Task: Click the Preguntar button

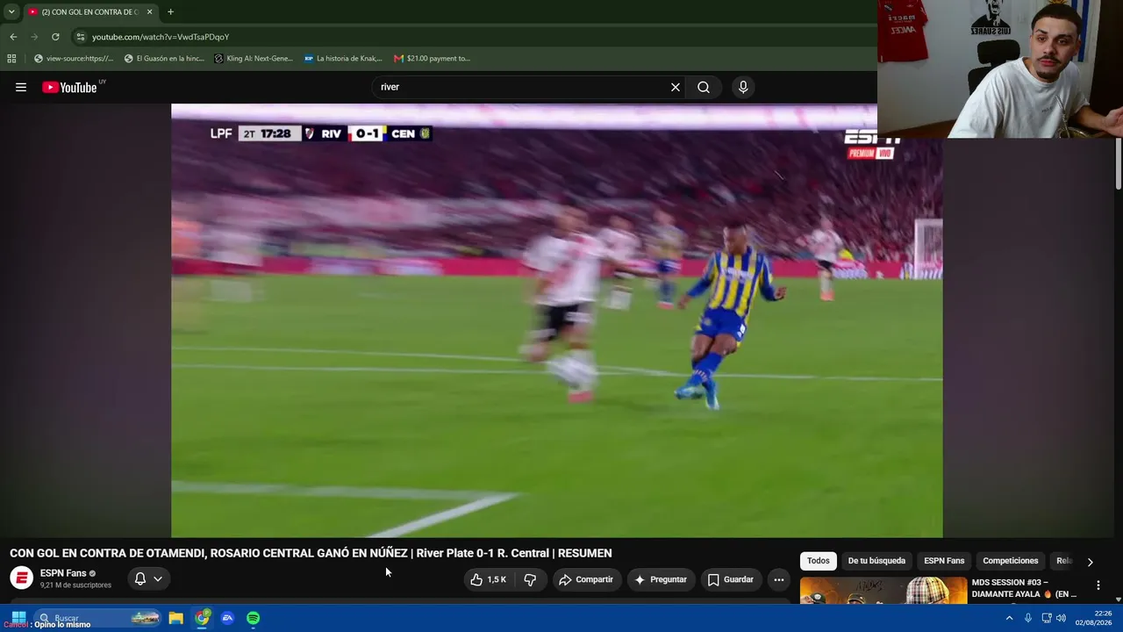Action: pos(661,579)
